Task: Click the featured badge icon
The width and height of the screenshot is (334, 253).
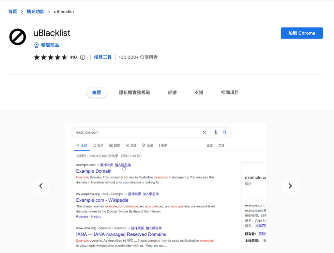Action: [x=37, y=45]
